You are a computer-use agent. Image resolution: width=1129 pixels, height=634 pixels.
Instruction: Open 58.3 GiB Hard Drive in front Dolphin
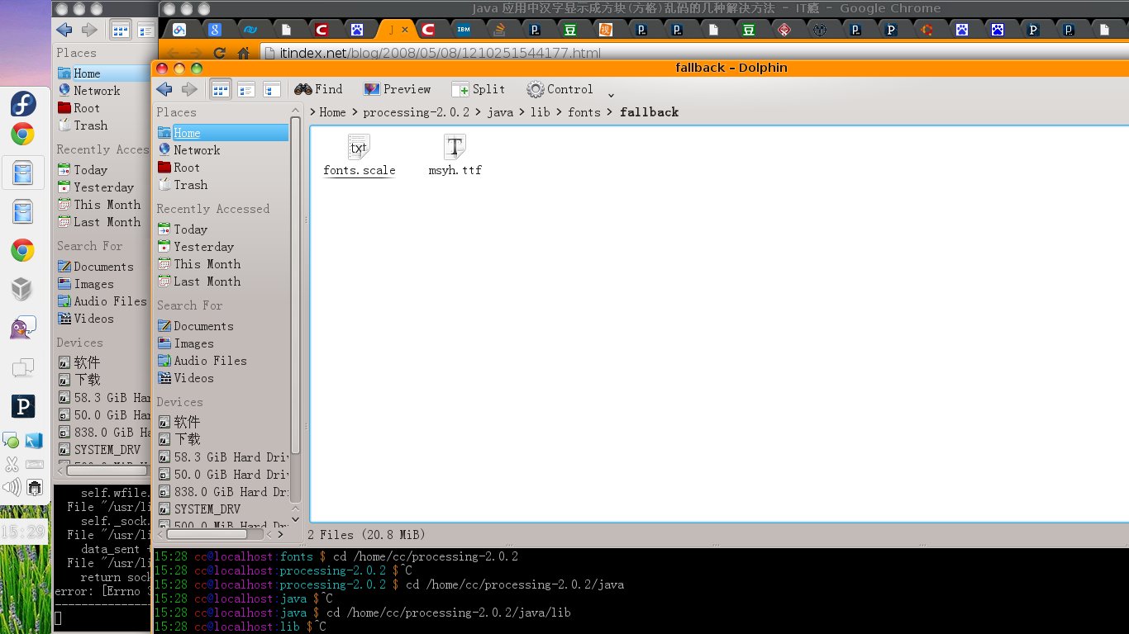[x=222, y=457]
